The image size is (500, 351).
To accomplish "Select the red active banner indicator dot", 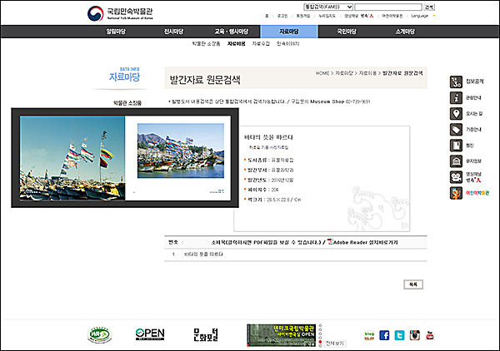I will tap(320, 342).
